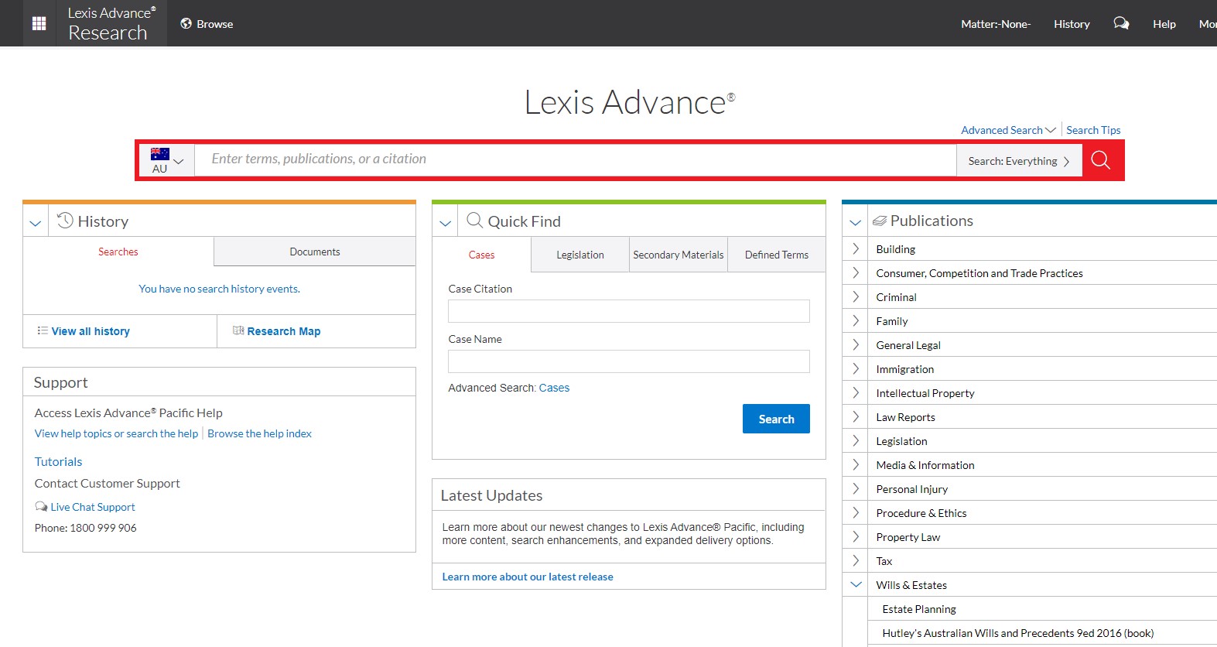Click the Case Name input field
The height and width of the screenshot is (647, 1217).
[629, 361]
